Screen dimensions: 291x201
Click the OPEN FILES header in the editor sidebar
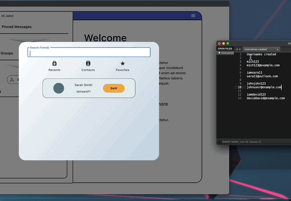click(225, 49)
